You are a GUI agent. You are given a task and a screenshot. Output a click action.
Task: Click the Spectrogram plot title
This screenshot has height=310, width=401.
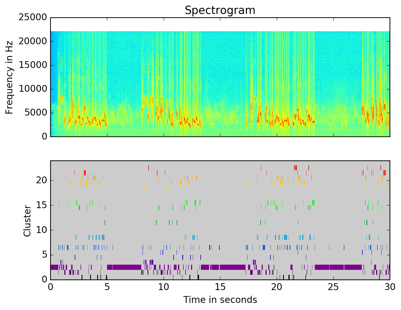point(220,10)
